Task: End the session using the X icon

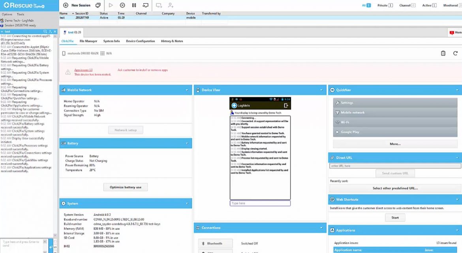Action: (122, 6)
